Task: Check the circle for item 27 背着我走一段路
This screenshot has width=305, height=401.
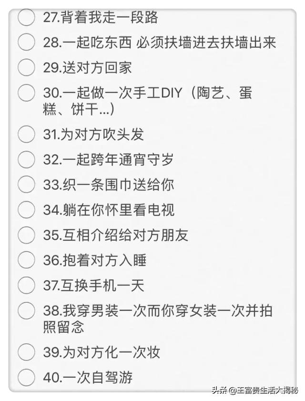Action: coord(26,18)
